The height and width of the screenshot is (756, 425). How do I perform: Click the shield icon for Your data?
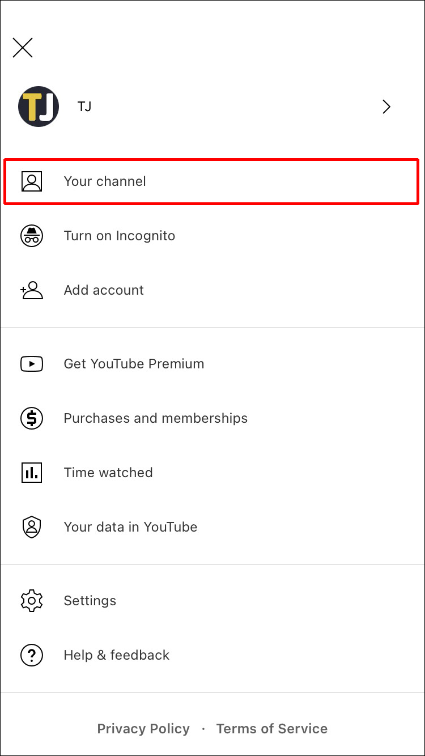pos(32,527)
